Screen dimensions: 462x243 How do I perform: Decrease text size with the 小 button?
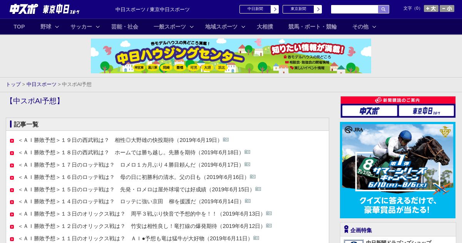coord(447,8)
